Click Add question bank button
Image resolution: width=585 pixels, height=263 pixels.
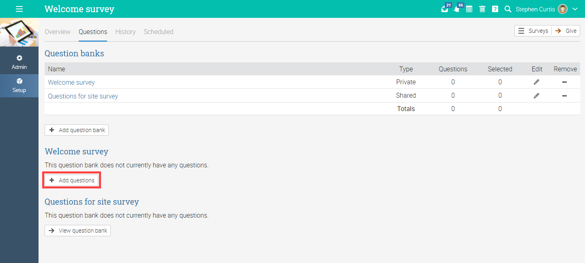click(77, 130)
